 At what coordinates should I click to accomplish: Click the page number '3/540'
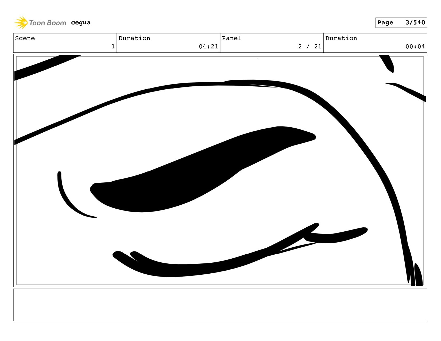pyautogui.click(x=415, y=22)
